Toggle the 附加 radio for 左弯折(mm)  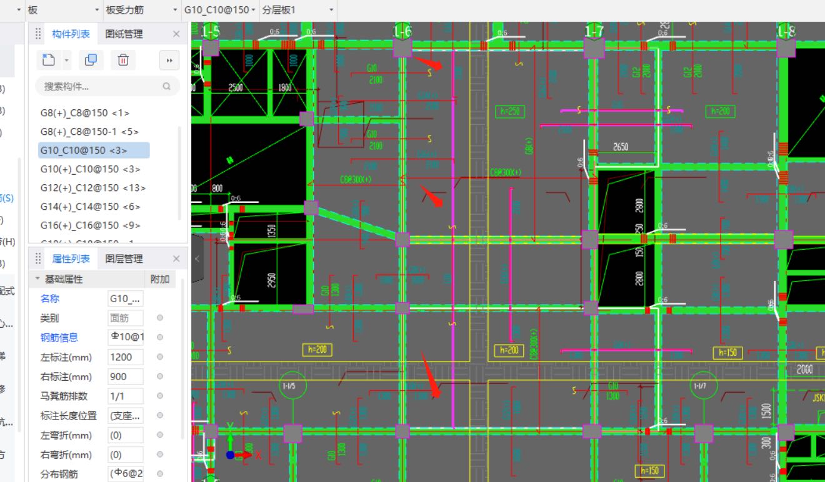tap(160, 435)
